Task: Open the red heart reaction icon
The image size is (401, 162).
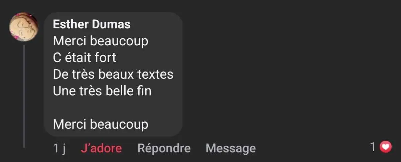Action: tap(386, 147)
